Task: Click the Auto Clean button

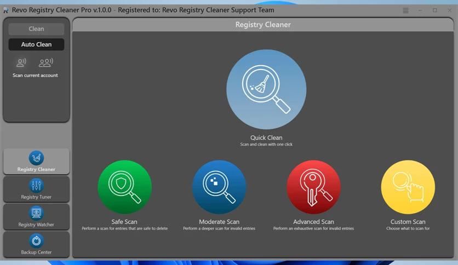Action: point(36,44)
